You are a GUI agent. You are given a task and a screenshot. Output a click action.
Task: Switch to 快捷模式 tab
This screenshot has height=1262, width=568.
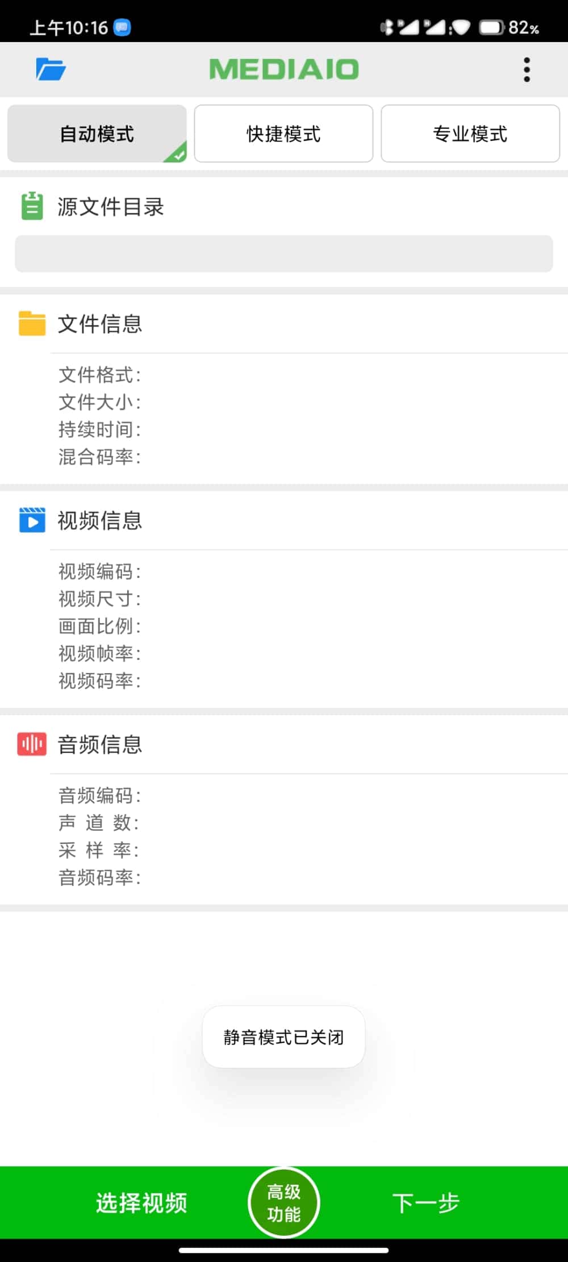pyautogui.click(x=283, y=133)
